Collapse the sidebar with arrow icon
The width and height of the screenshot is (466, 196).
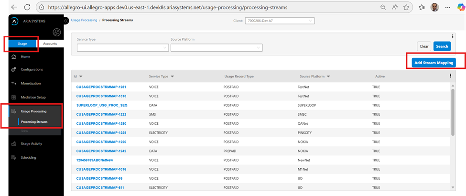coord(66,21)
